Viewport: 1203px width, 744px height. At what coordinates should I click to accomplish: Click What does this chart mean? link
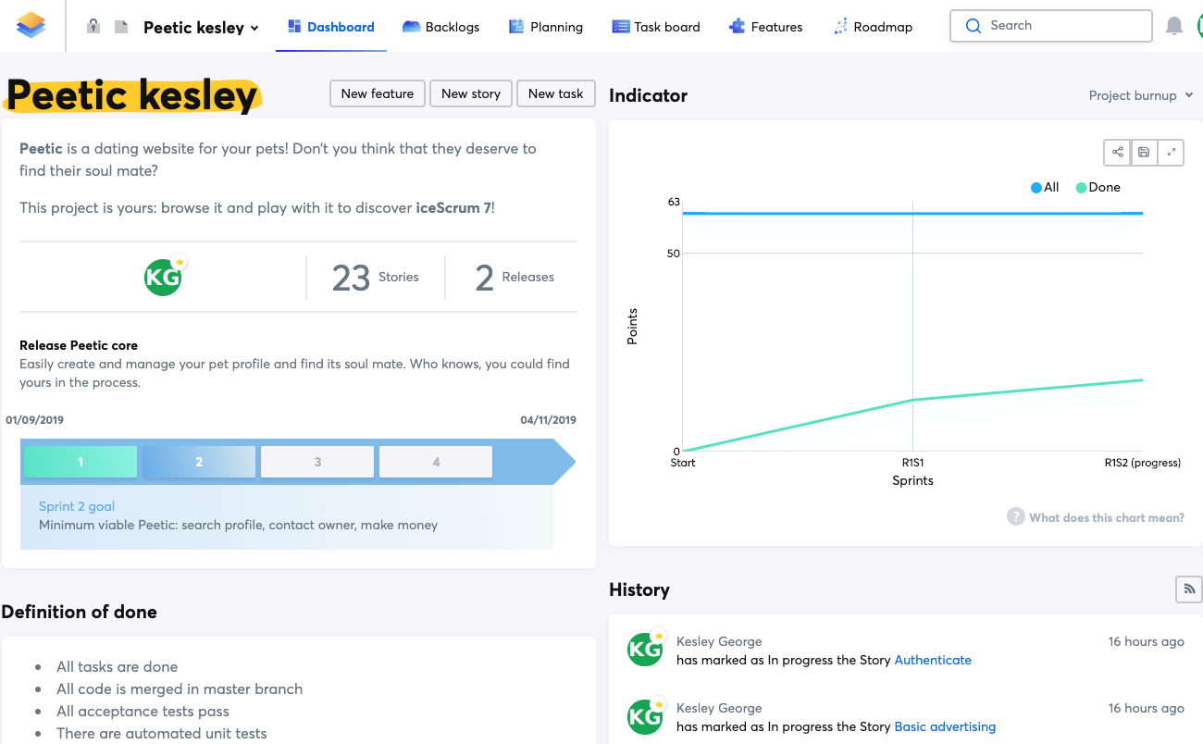point(1107,517)
